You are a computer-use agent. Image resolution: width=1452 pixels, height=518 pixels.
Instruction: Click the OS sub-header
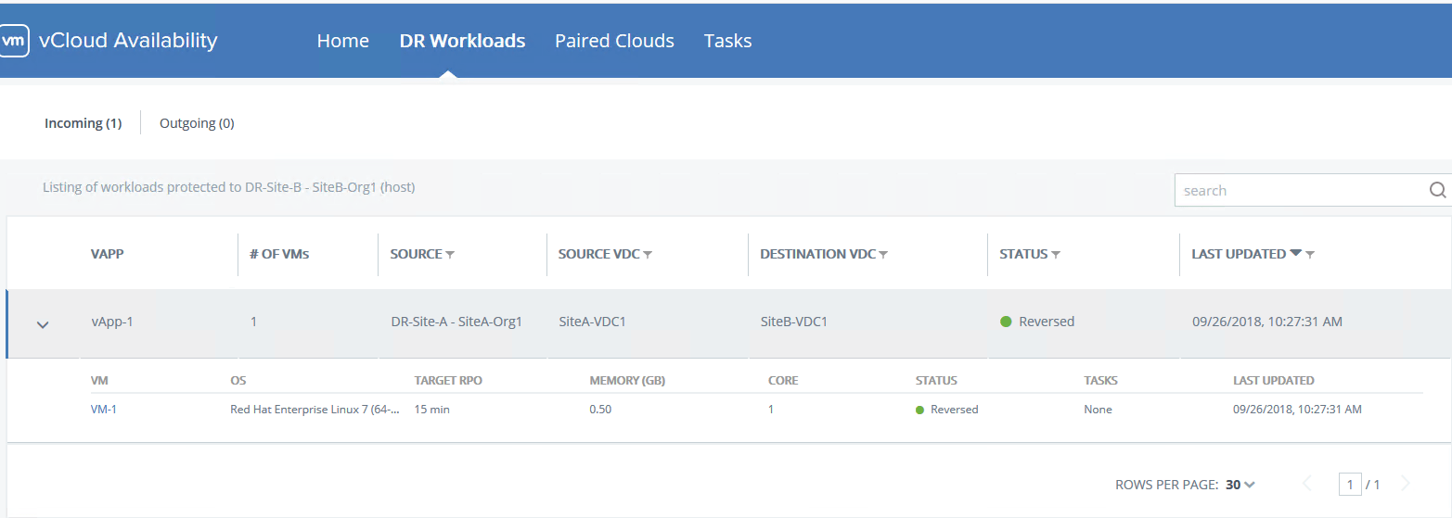(x=238, y=380)
